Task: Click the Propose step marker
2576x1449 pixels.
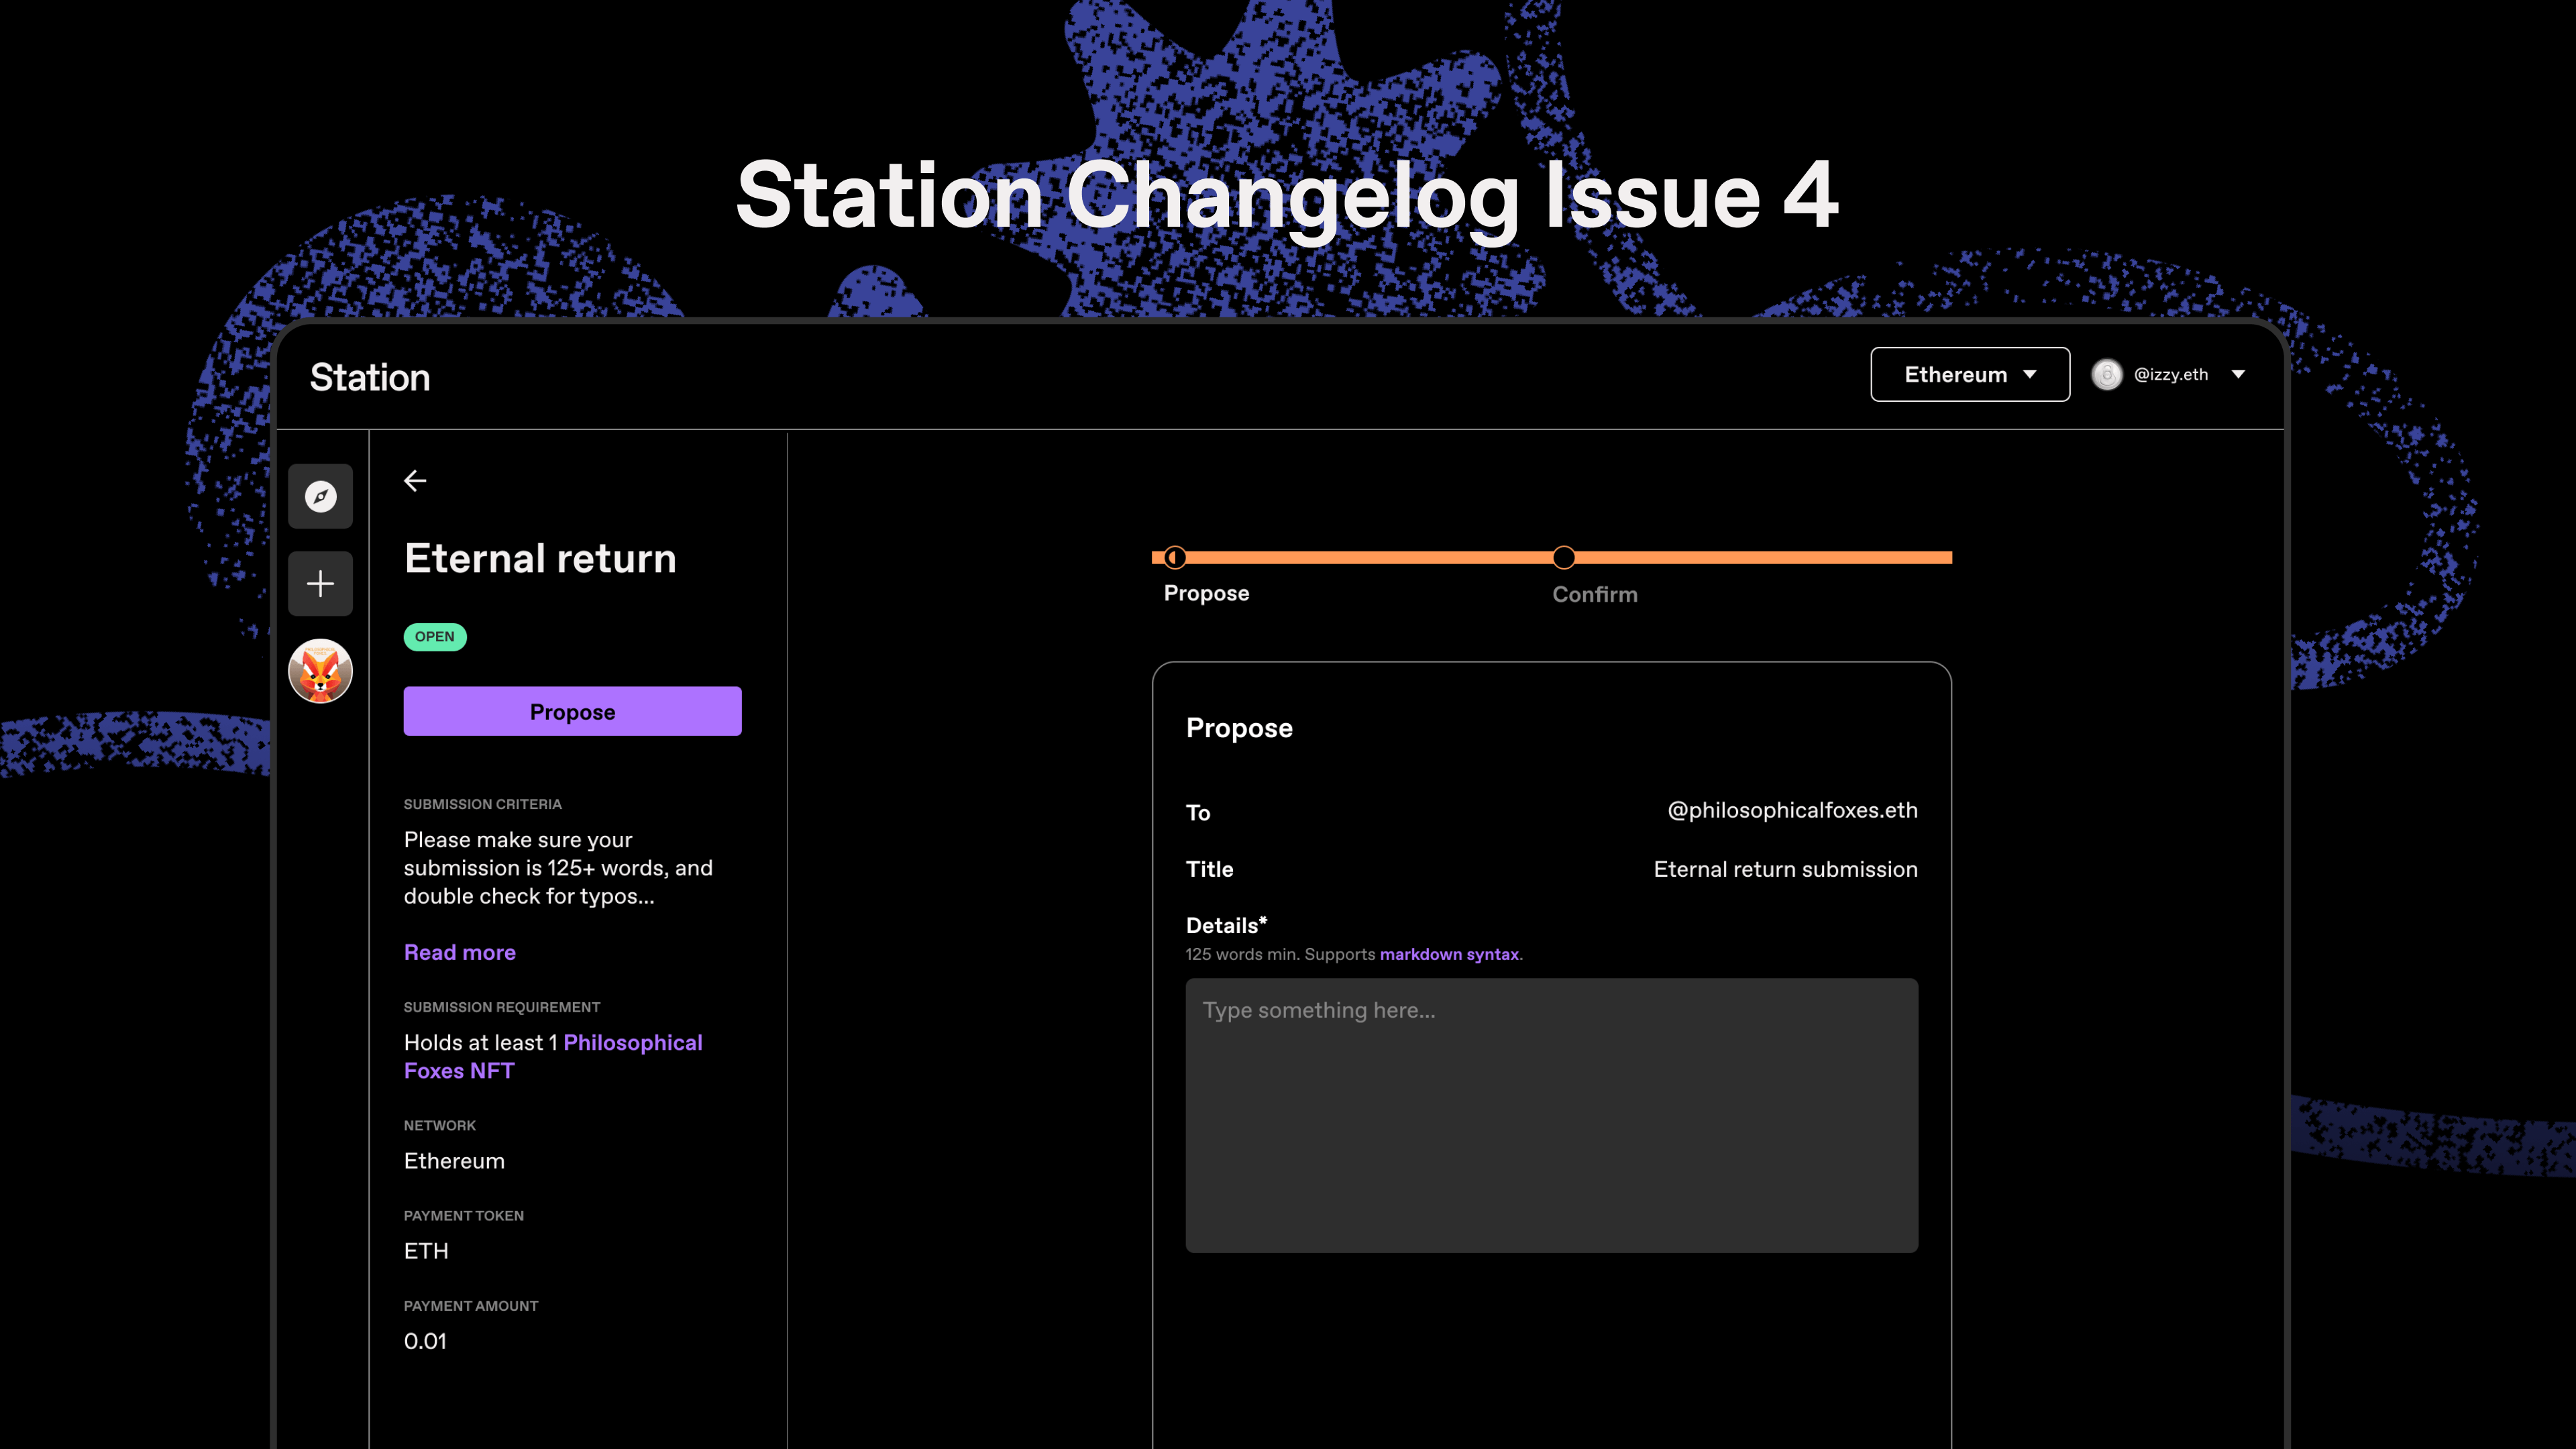Action: (x=1175, y=557)
